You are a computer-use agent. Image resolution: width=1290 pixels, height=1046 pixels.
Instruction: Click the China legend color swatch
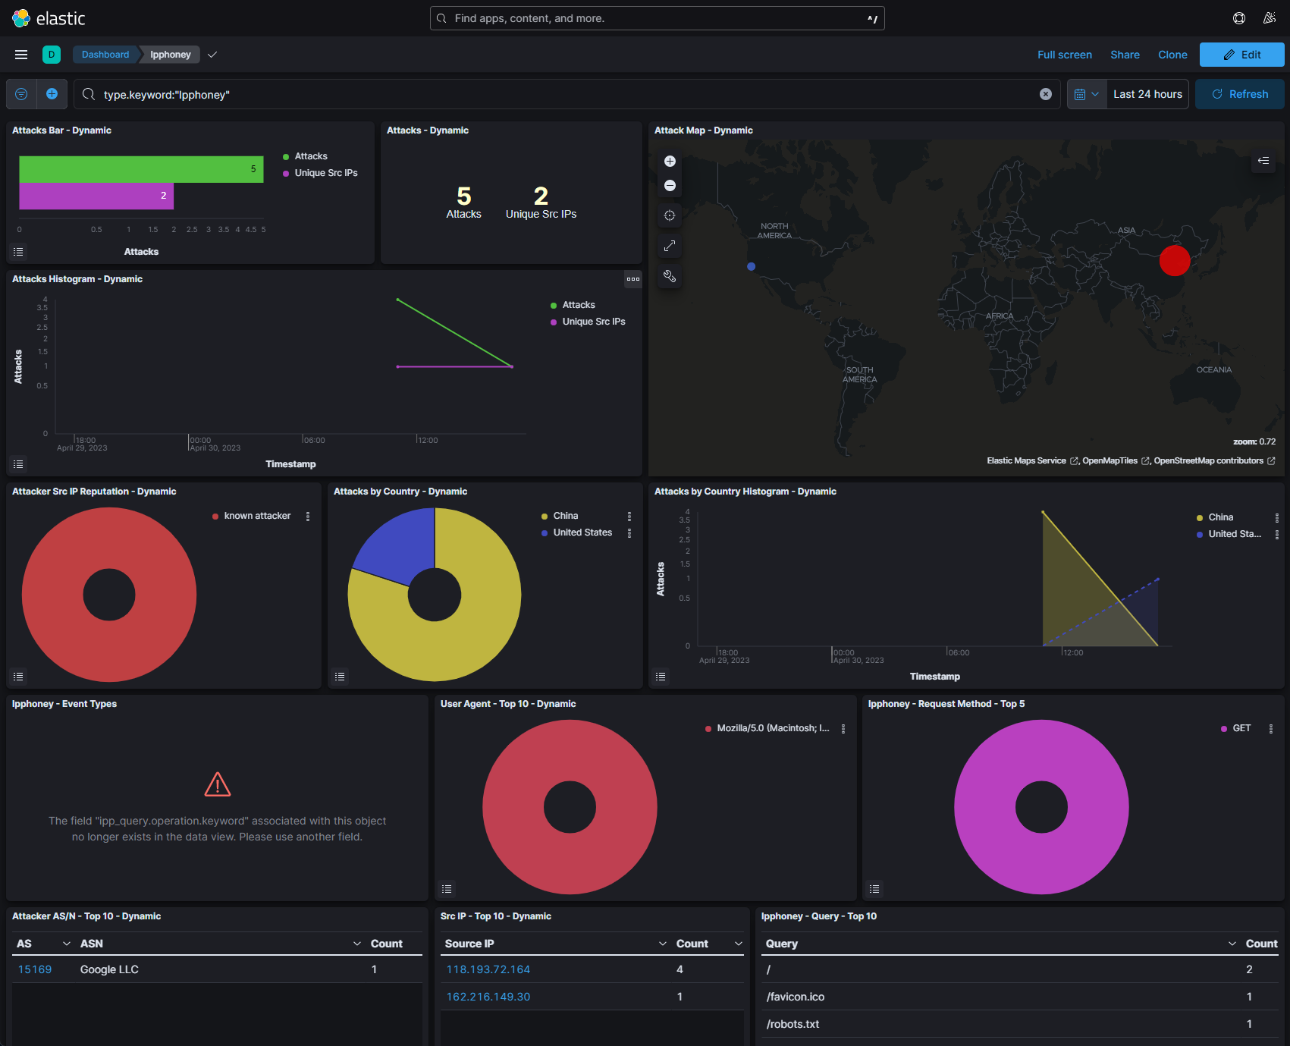tap(545, 517)
